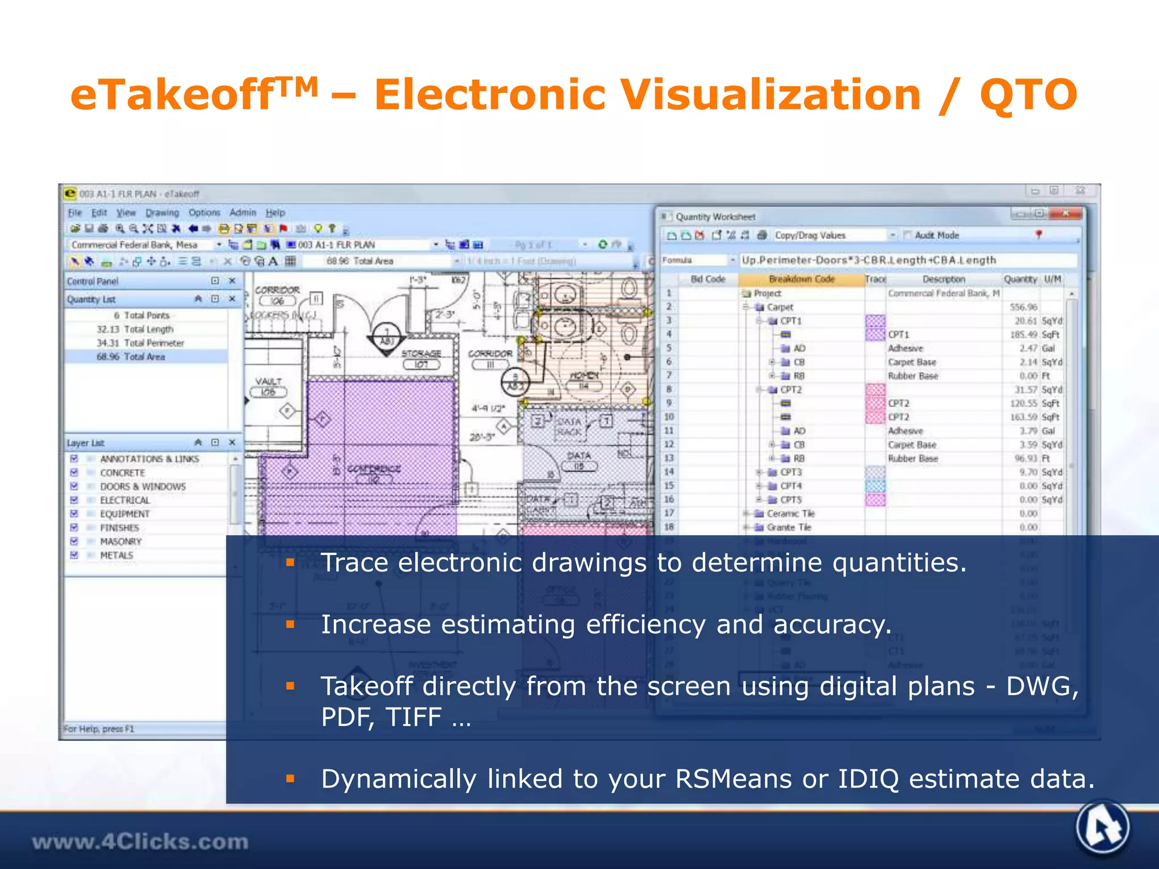
Task: Toggle the ELECTRICAL layer checkbox
Action: coord(74,500)
